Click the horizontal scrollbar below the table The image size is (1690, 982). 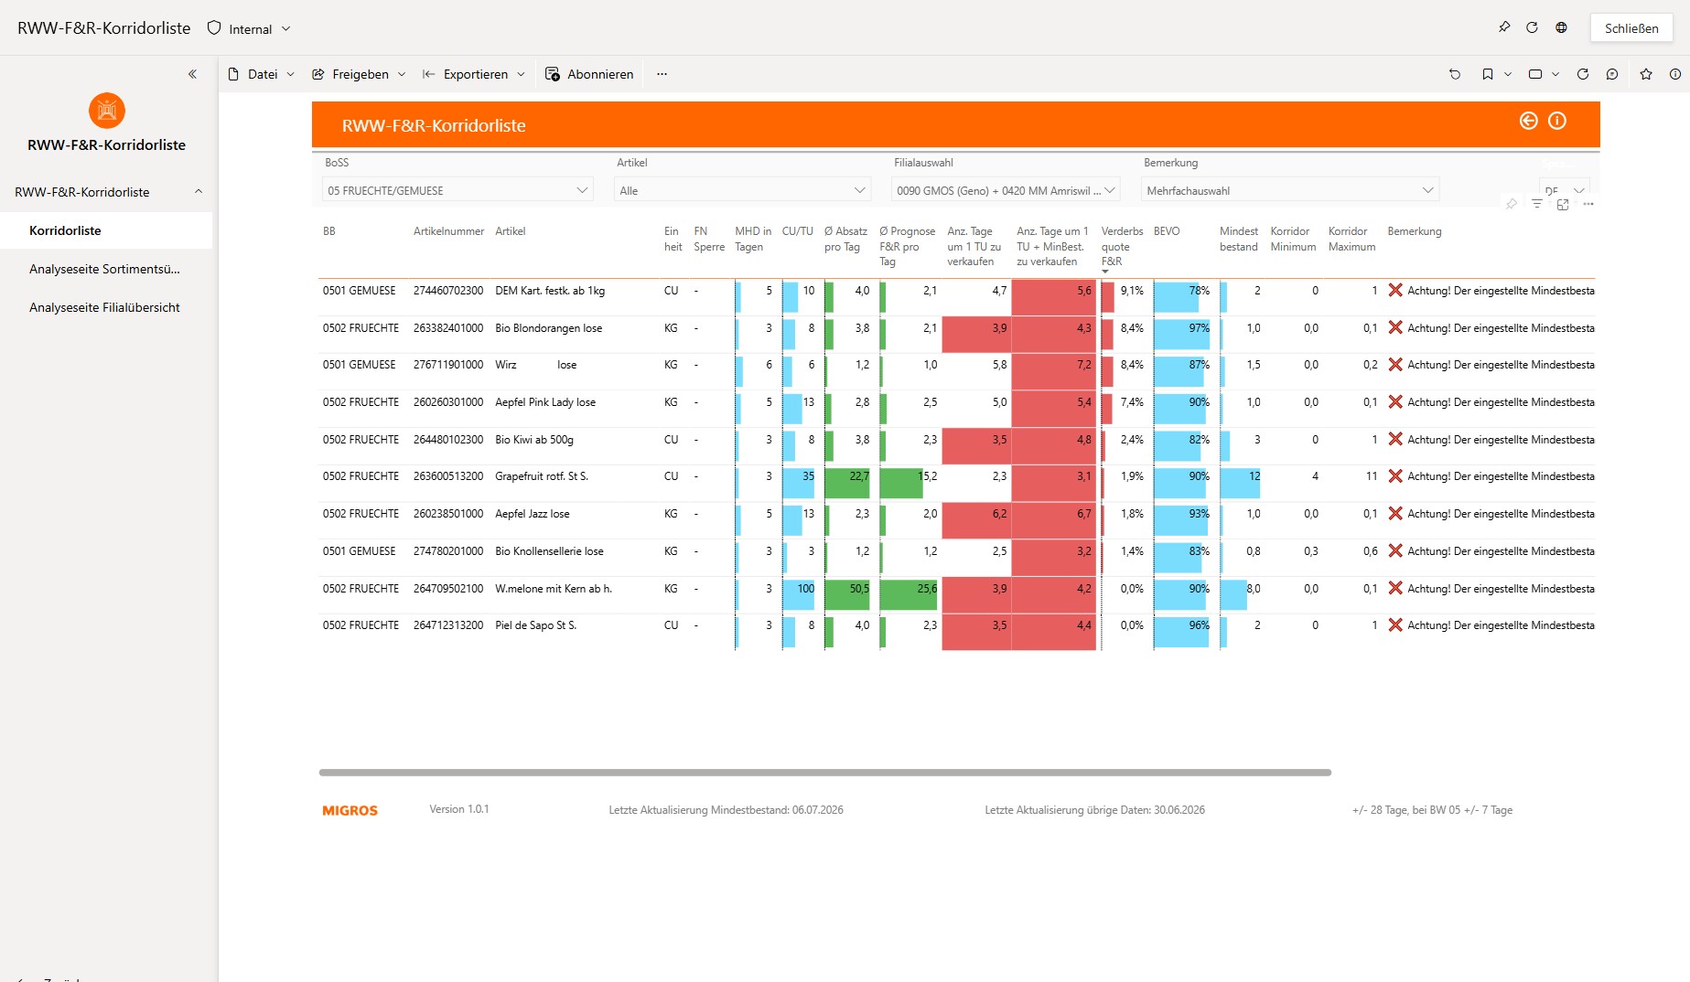pyautogui.click(x=824, y=773)
